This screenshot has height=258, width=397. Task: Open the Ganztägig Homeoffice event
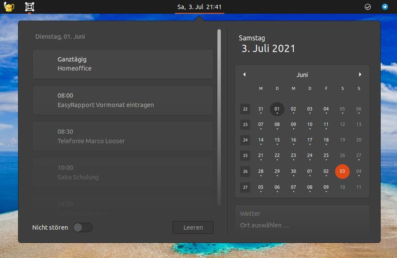[x=123, y=64]
